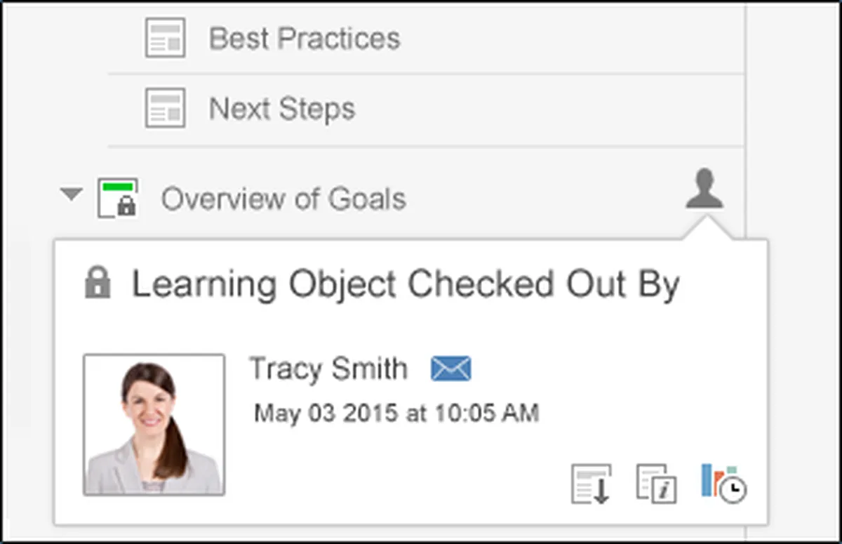The height and width of the screenshot is (544, 842).
Task: Select the Next Steps topic
Action: click(x=282, y=110)
